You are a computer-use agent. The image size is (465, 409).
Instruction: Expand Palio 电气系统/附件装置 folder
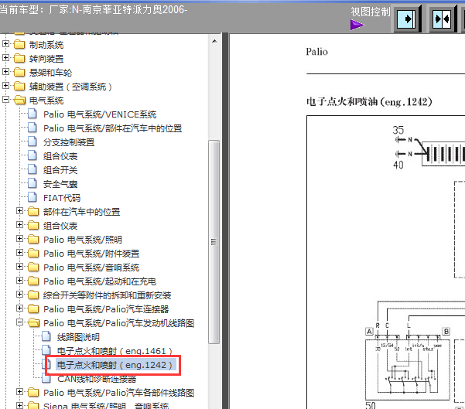pyautogui.click(x=19, y=253)
